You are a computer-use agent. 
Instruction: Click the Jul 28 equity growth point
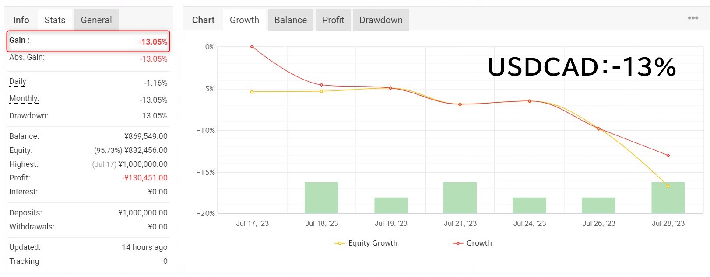(668, 187)
